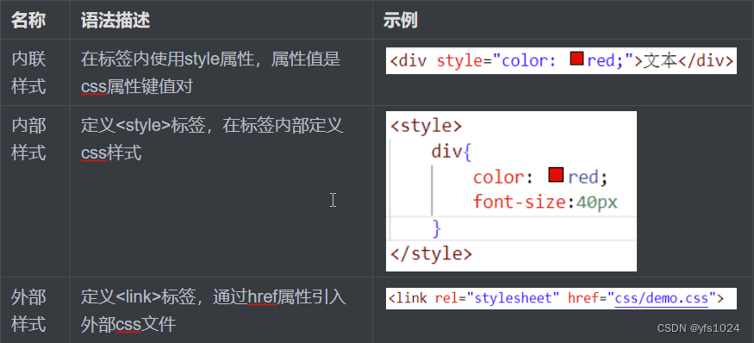Click the closing </style> tag in code

pos(431,253)
